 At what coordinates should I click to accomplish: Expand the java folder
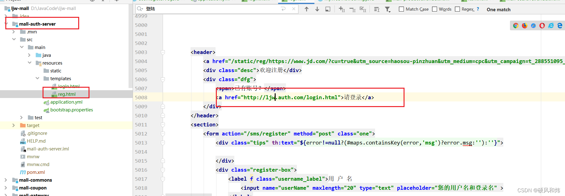tap(29, 55)
